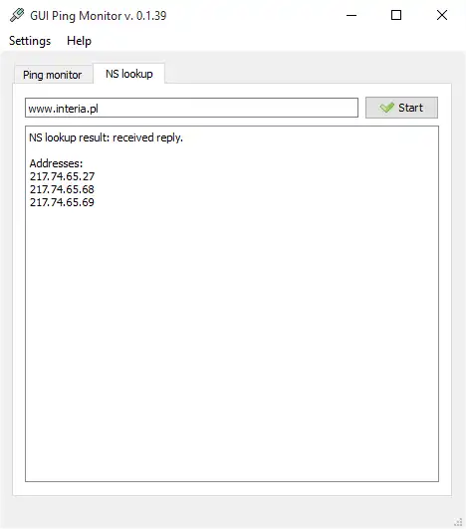Click the 217.74.65.68 address line
Screen dimensions: 466x529
click(62, 189)
